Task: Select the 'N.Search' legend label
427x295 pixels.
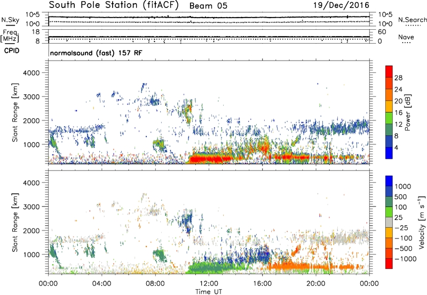Action: [x=412, y=20]
